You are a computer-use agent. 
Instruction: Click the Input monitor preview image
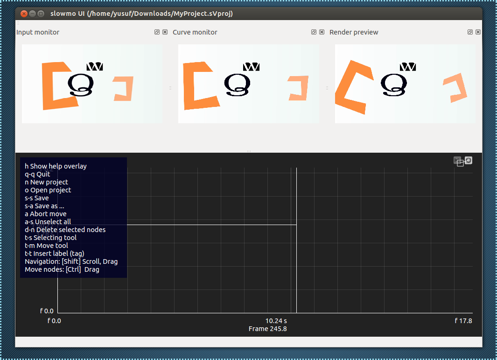92,84
